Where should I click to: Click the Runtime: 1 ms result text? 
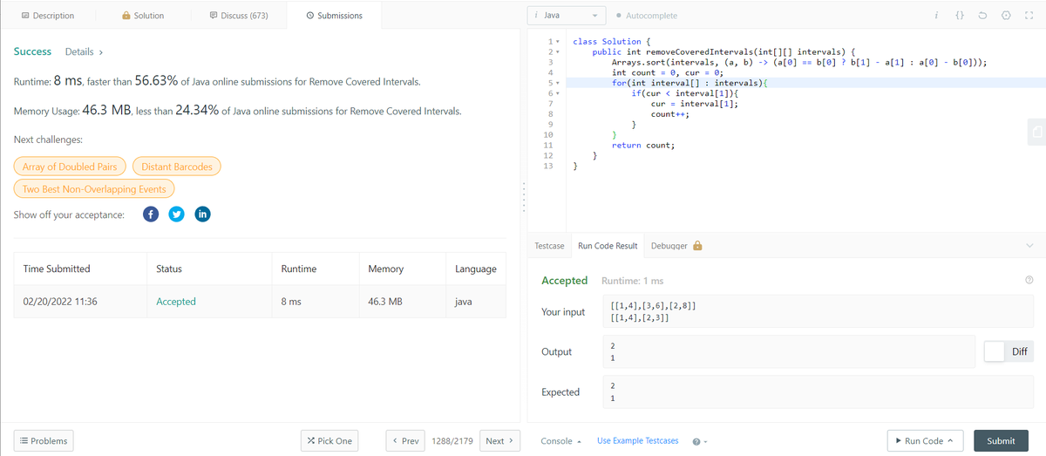pyautogui.click(x=633, y=281)
